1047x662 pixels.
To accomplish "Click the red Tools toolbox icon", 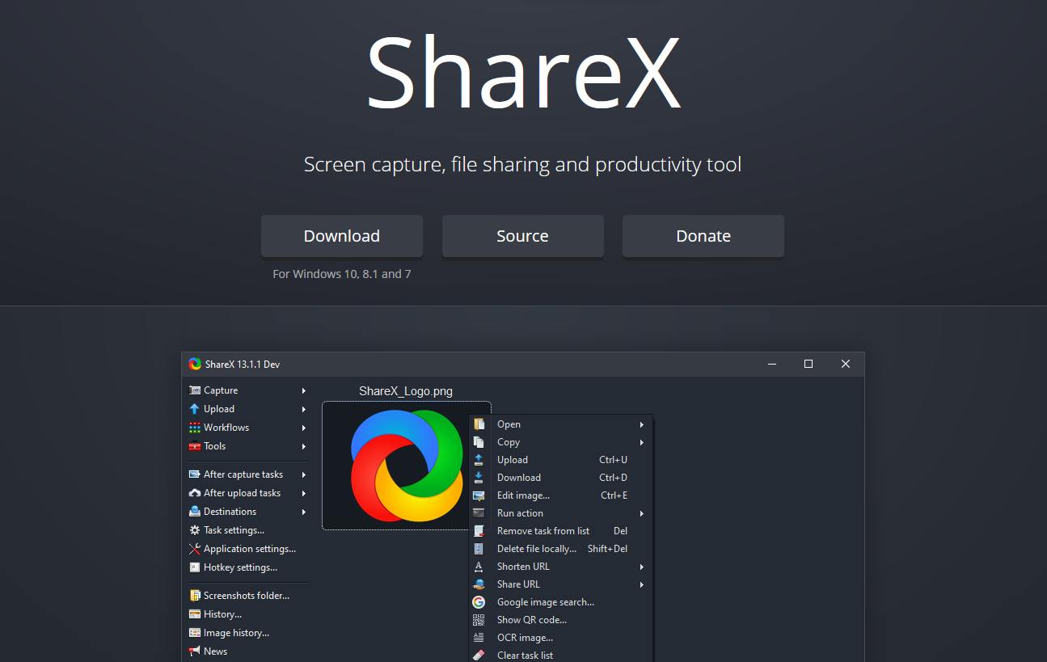I will 194,446.
